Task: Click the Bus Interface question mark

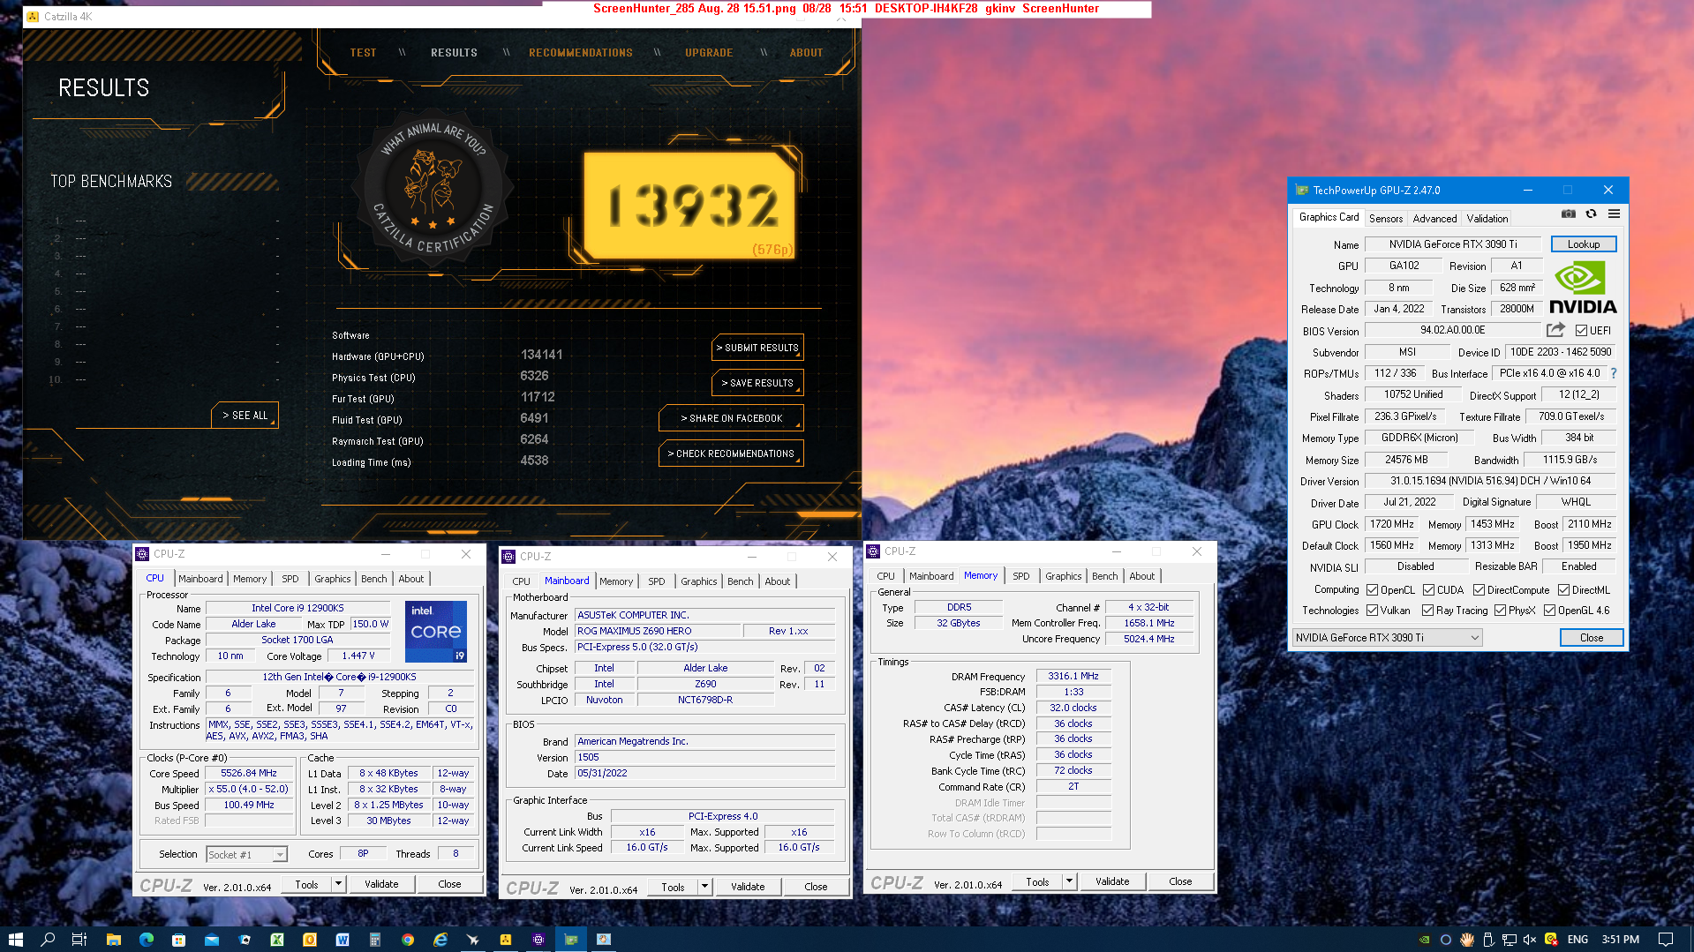Action: coord(1614,373)
